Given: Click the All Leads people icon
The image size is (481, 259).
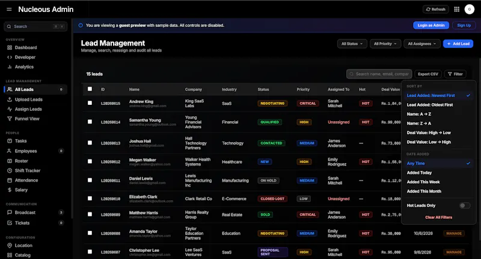Looking at the screenshot, I should pos(10,89).
